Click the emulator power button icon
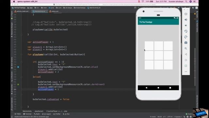The image size is (209, 118). point(186,14)
